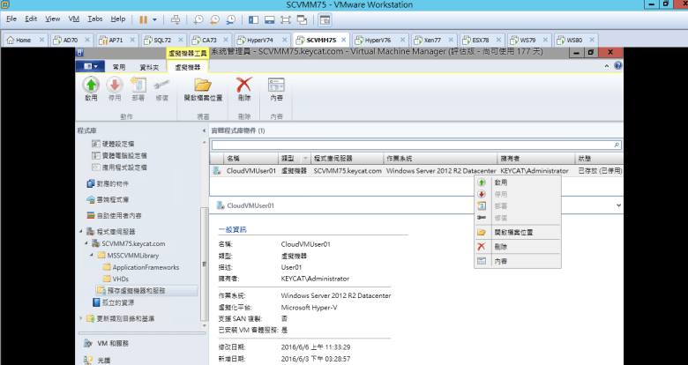Image resolution: width=688 pixels, height=365 pixels.
Task: Switch to the 資料夾 ribbon tab
Action: [149, 66]
